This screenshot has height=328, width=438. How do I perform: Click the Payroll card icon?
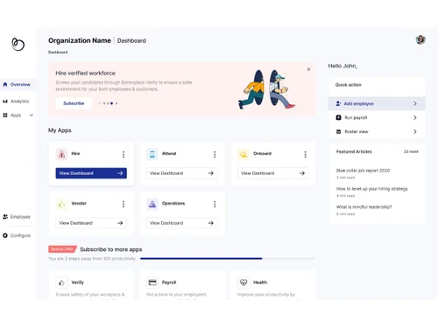pyautogui.click(x=152, y=283)
